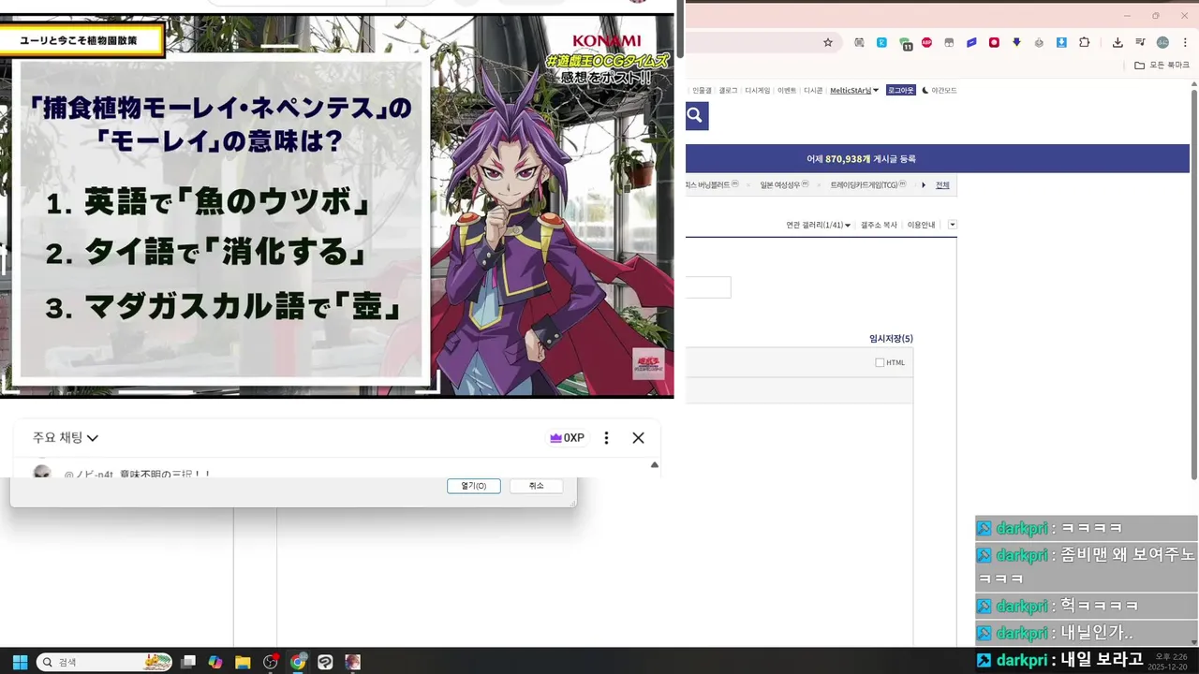Open the media control playlist icon
This screenshot has height=674, width=1199.
[1140, 42]
